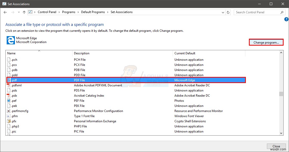Open Default Programs from the breadcrumb
289x152 pixels.
[93, 12]
